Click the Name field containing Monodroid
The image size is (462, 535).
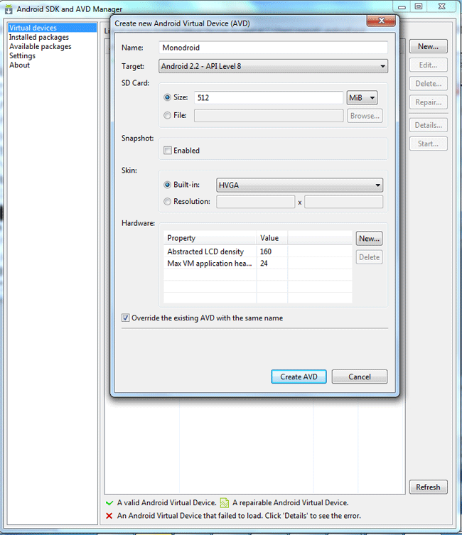coord(273,48)
